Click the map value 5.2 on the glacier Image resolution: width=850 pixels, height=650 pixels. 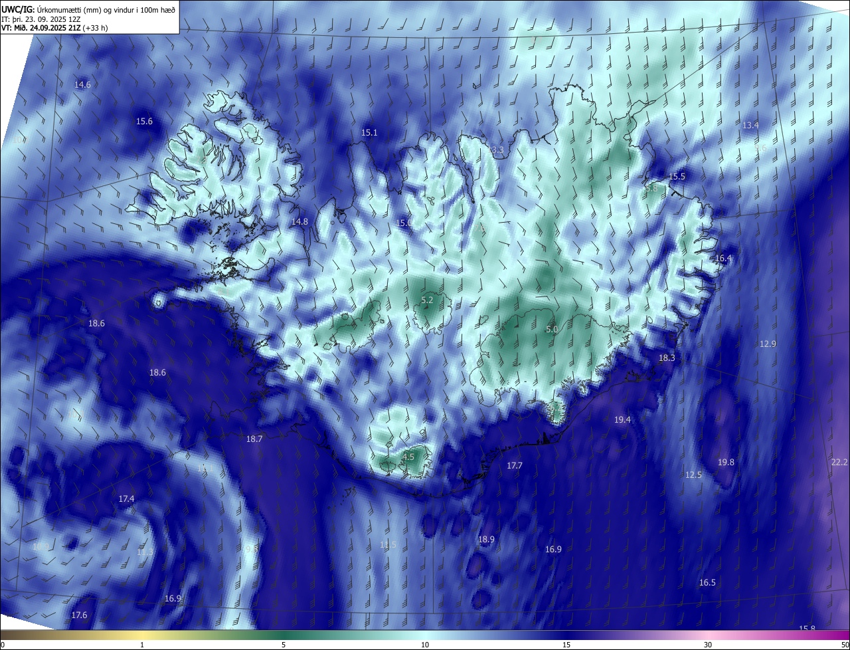(x=427, y=300)
